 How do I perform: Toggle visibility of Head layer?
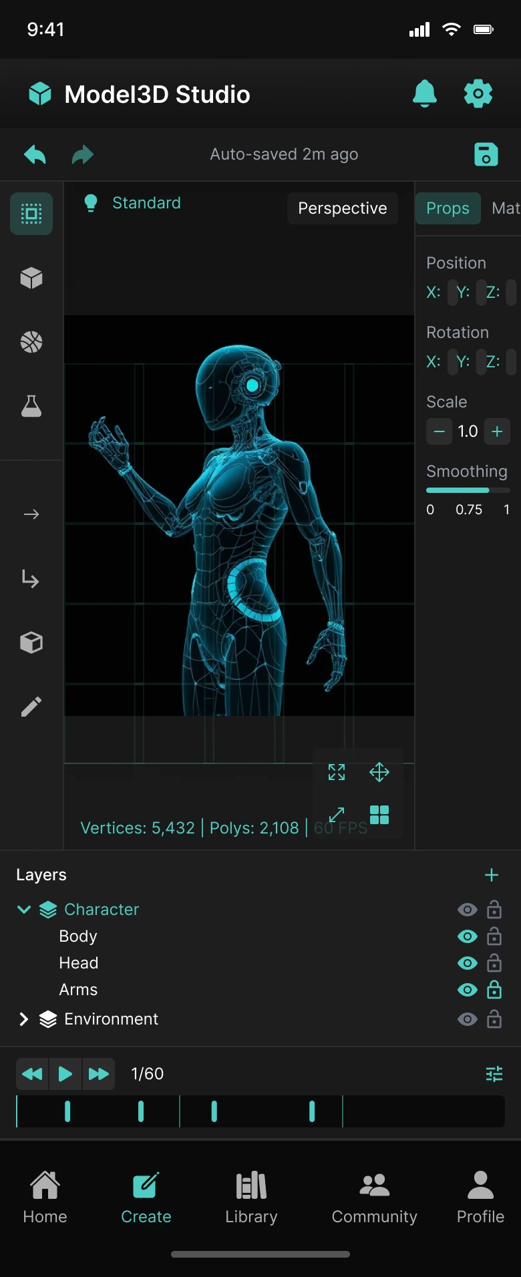pos(467,963)
